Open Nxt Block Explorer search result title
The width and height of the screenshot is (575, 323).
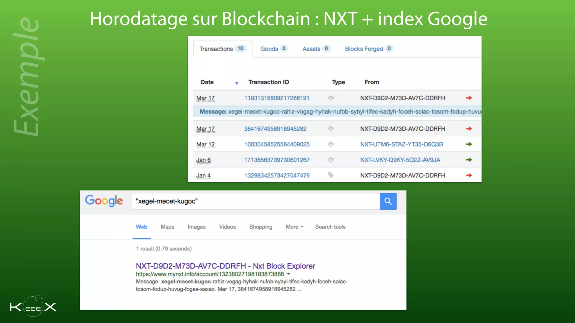click(225, 266)
